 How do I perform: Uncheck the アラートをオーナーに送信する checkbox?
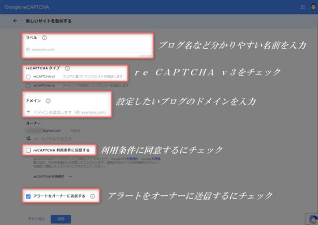(28, 196)
